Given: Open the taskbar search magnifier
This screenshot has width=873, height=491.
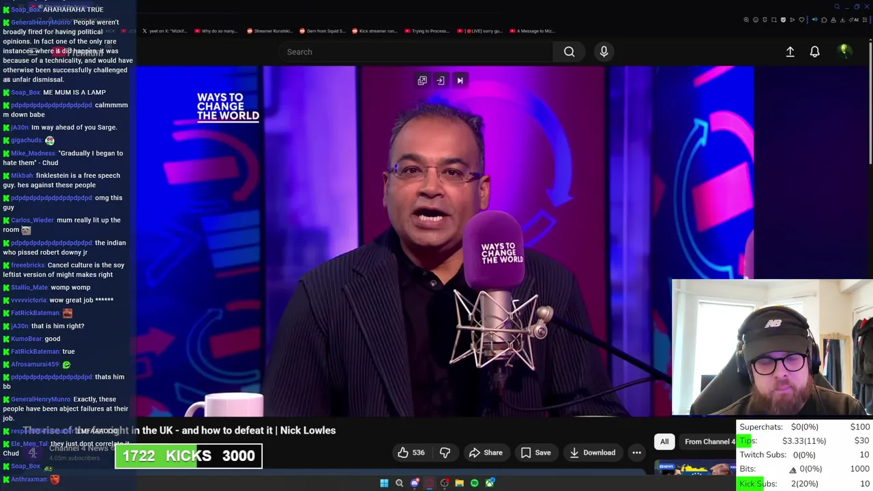Looking at the screenshot, I should click(x=399, y=483).
